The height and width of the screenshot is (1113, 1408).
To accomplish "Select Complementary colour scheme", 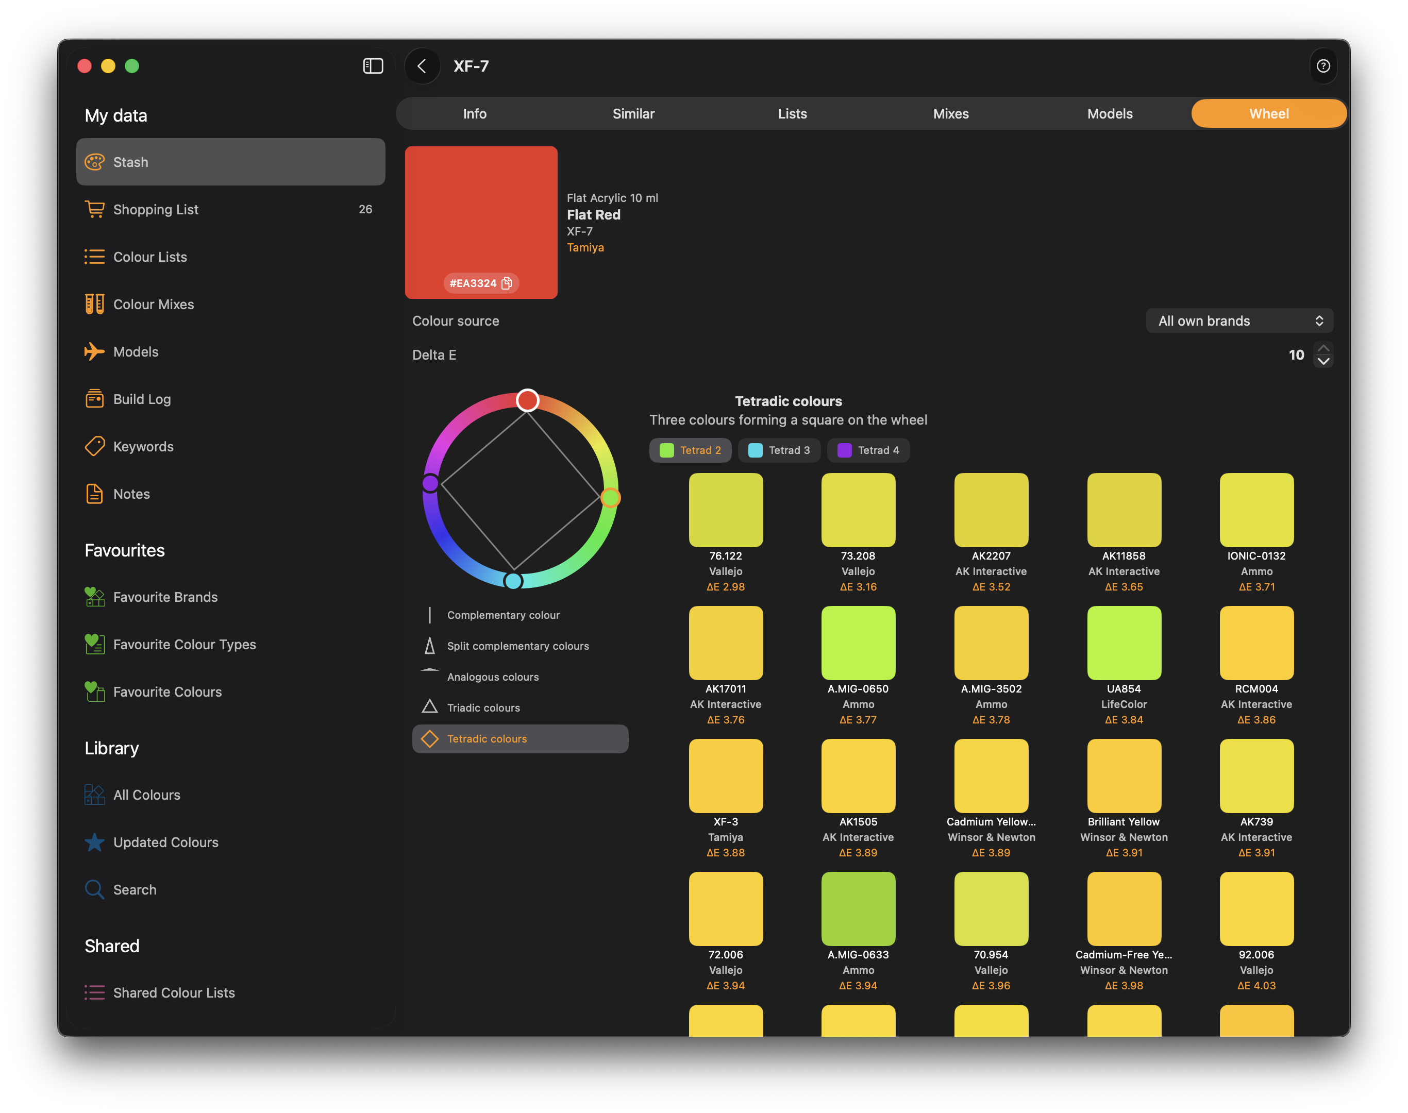I will click(520, 615).
